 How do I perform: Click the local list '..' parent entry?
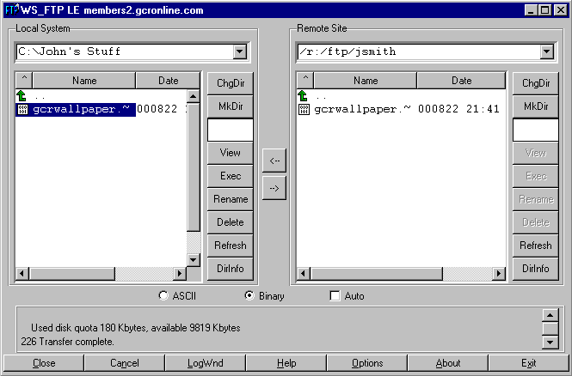pos(40,97)
